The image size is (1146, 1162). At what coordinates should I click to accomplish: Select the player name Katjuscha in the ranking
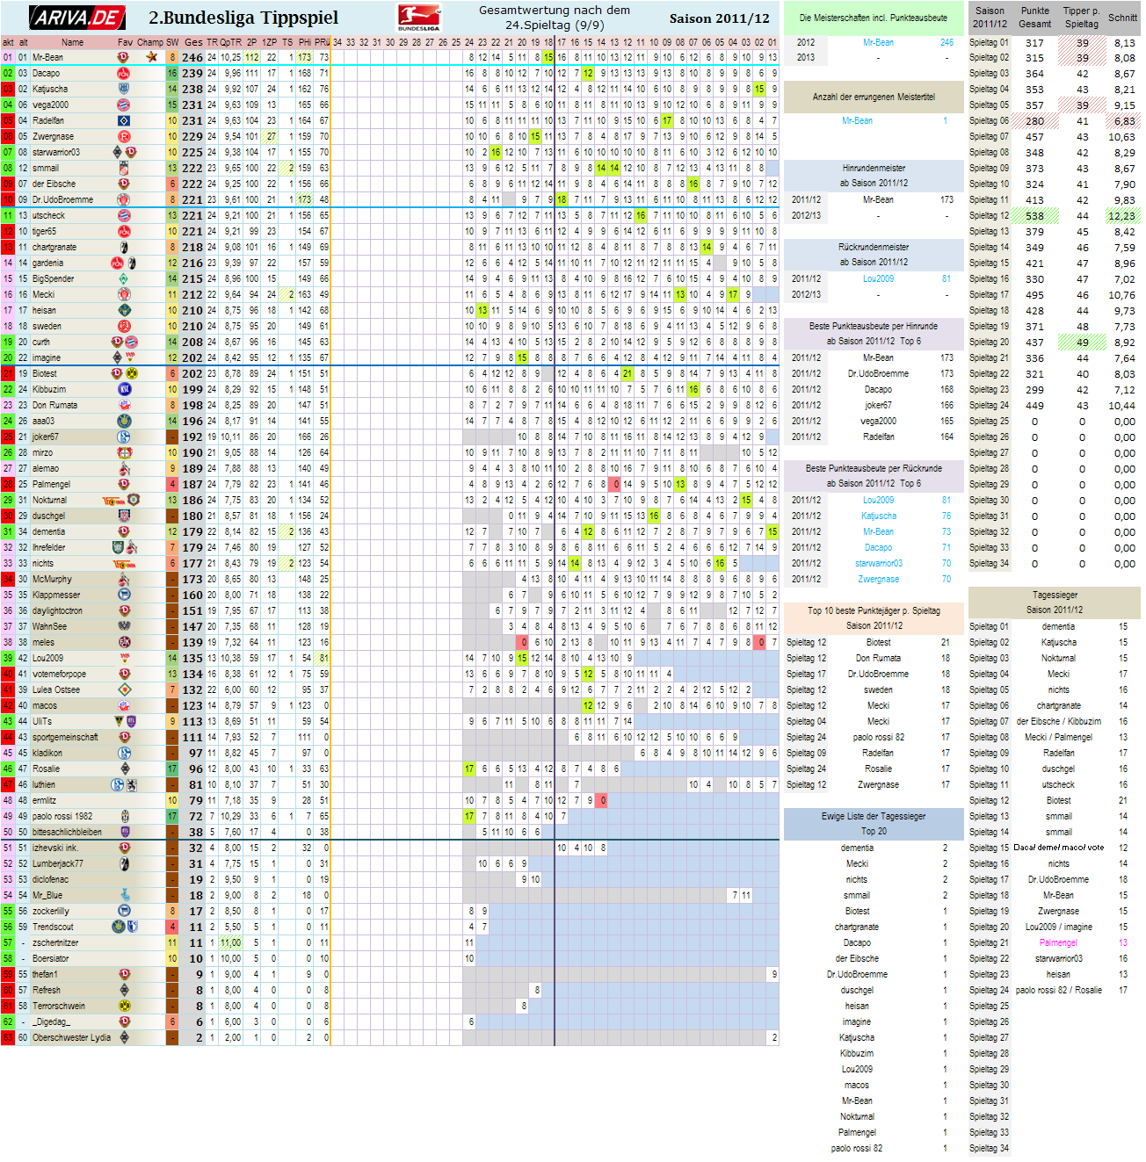coord(50,89)
